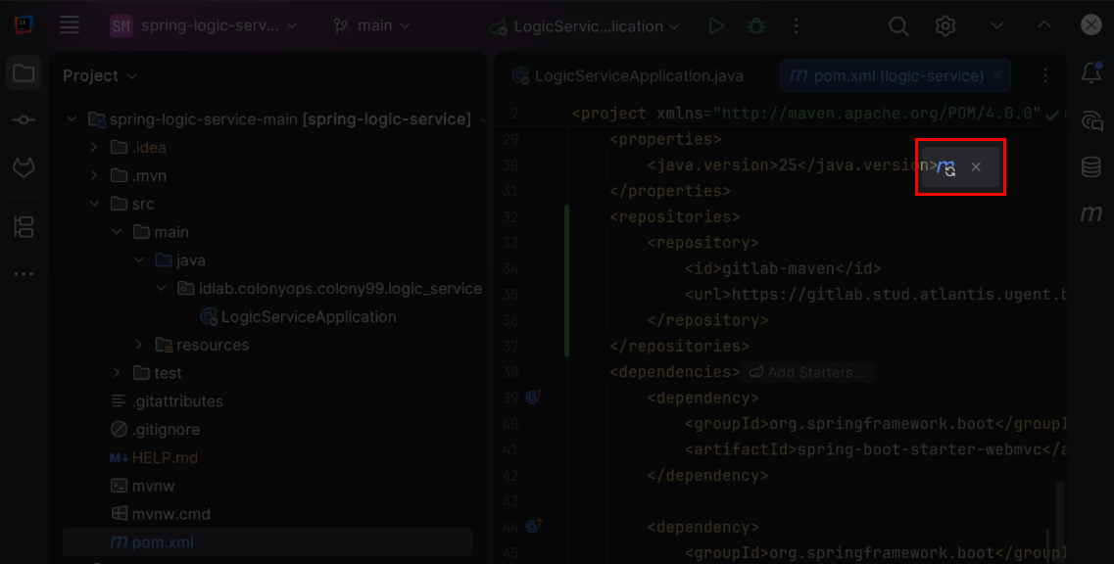Click spring-boot-starter-webmvc artifactId line
This screenshot has height=564, width=1114.
[876, 449]
